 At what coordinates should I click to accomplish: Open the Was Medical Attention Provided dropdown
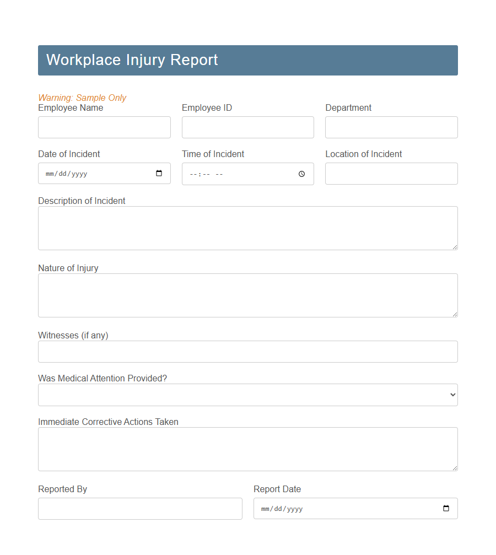point(247,395)
